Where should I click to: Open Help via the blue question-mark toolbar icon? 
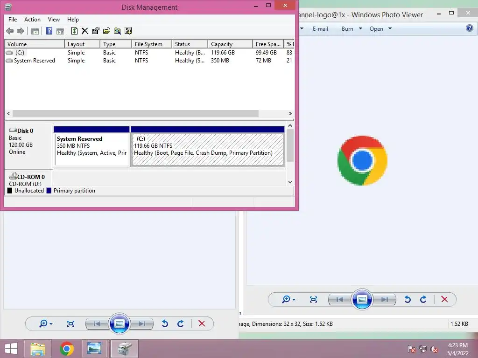[x=49, y=31]
